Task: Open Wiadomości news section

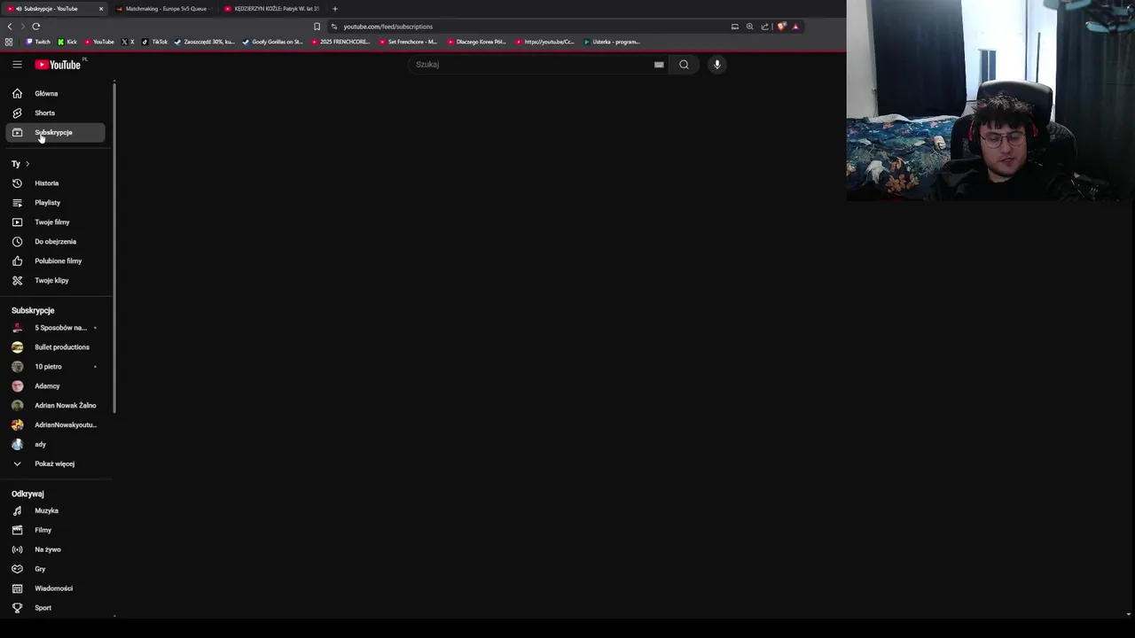Action: tap(55, 589)
